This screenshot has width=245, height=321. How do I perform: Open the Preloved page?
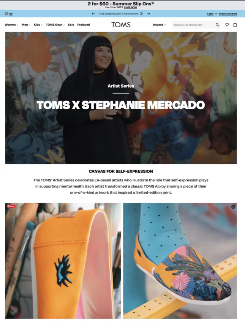(84, 25)
